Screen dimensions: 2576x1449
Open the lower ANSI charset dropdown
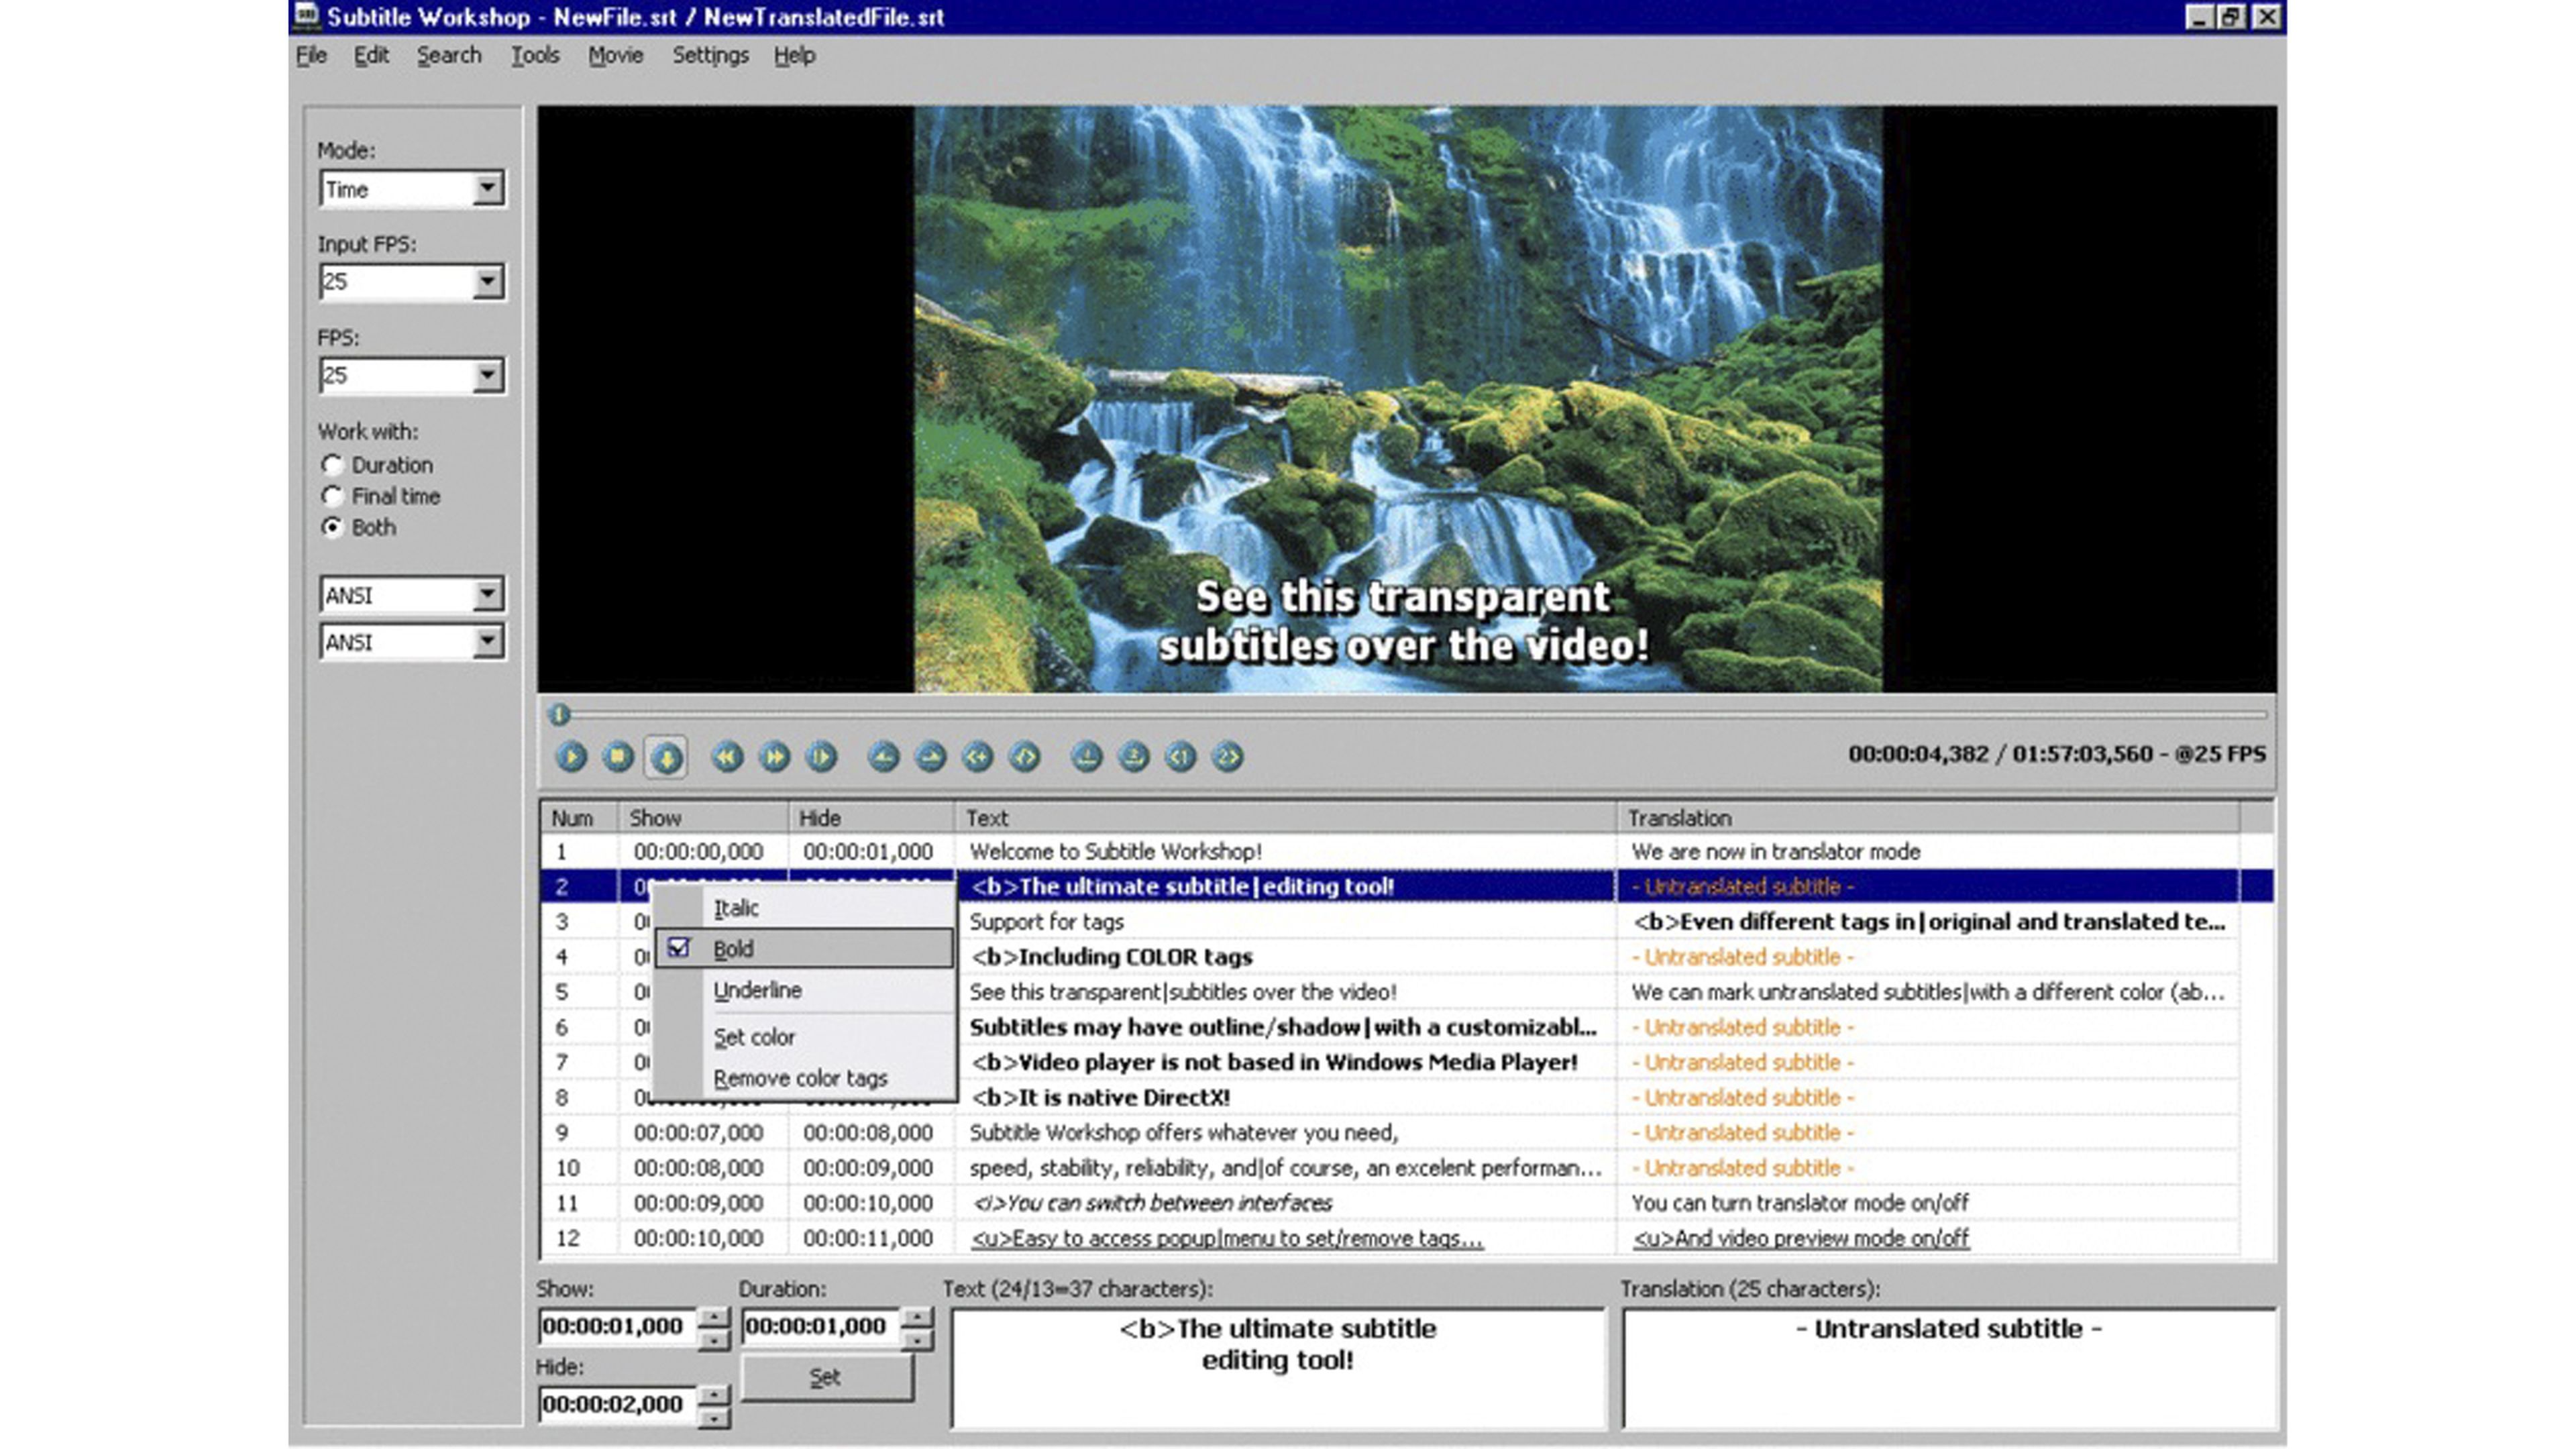point(487,642)
